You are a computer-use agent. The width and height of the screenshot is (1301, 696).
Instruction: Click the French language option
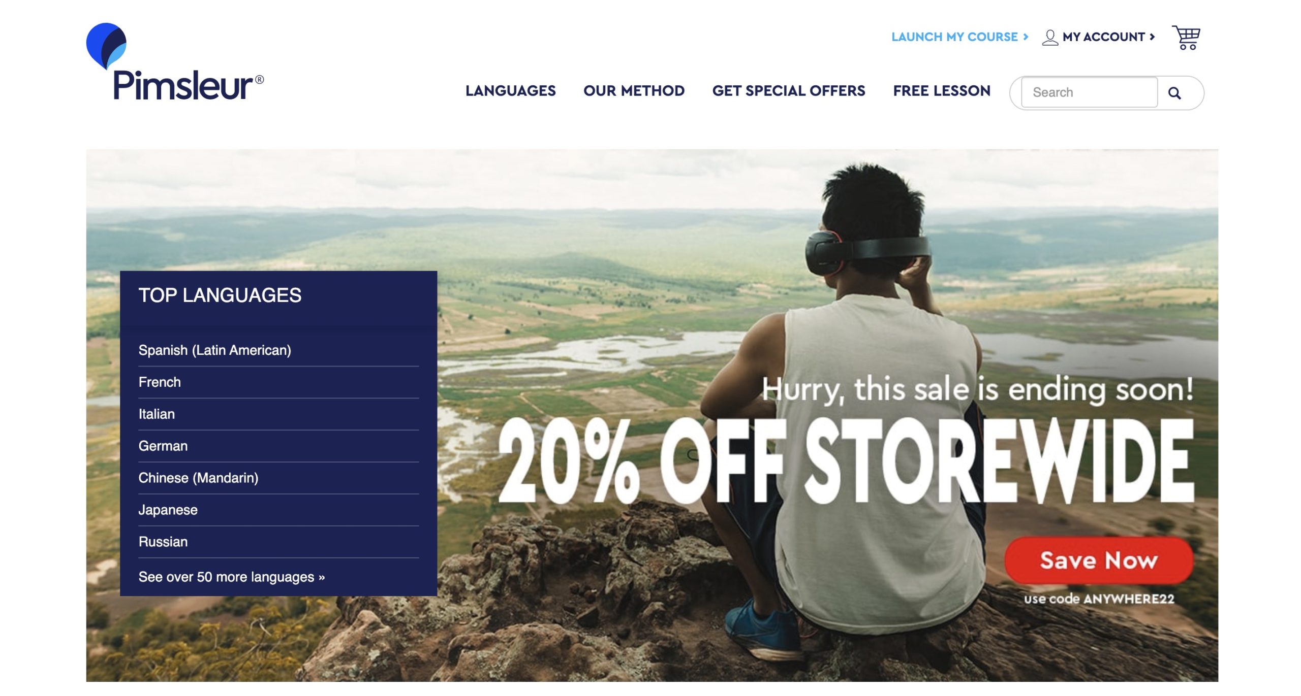point(160,382)
